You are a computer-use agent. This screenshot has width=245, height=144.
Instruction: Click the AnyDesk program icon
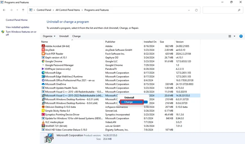click(43, 50)
